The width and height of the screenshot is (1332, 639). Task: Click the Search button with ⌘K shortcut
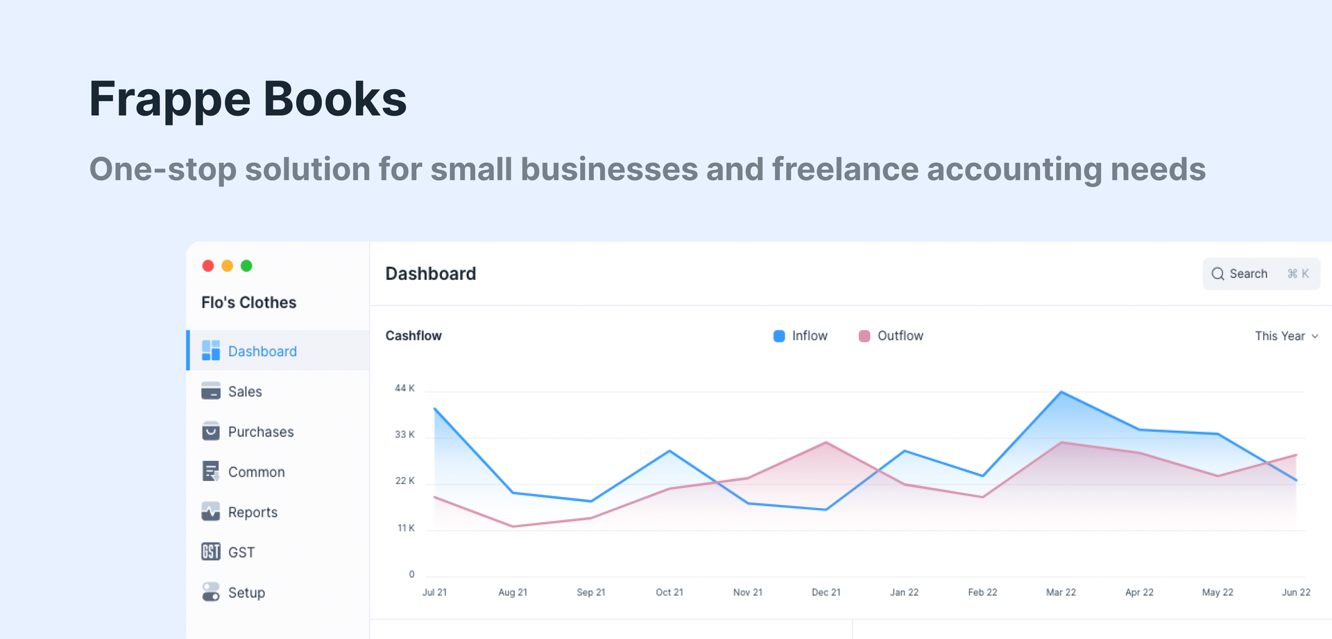click(1261, 273)
